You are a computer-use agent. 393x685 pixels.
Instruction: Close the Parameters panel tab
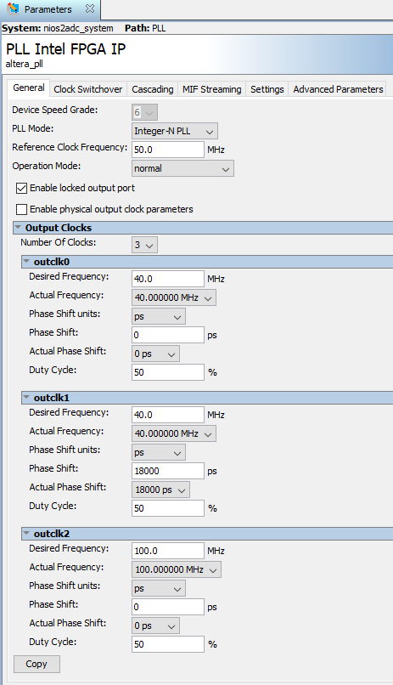coord(89,8)
